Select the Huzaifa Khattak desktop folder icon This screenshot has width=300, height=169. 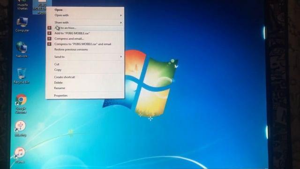click(x=22, y=5)
